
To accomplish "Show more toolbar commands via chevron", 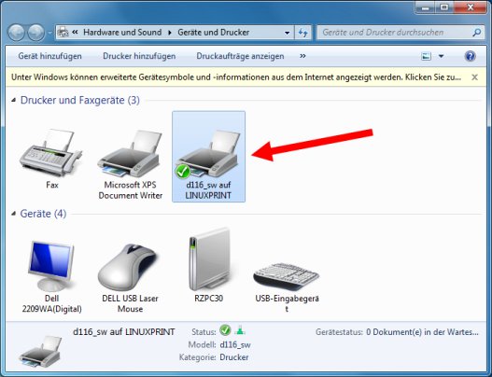I will coord(302,56).
